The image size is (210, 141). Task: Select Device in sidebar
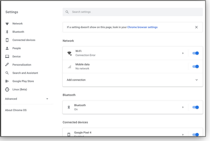click(x=17, y=56)
